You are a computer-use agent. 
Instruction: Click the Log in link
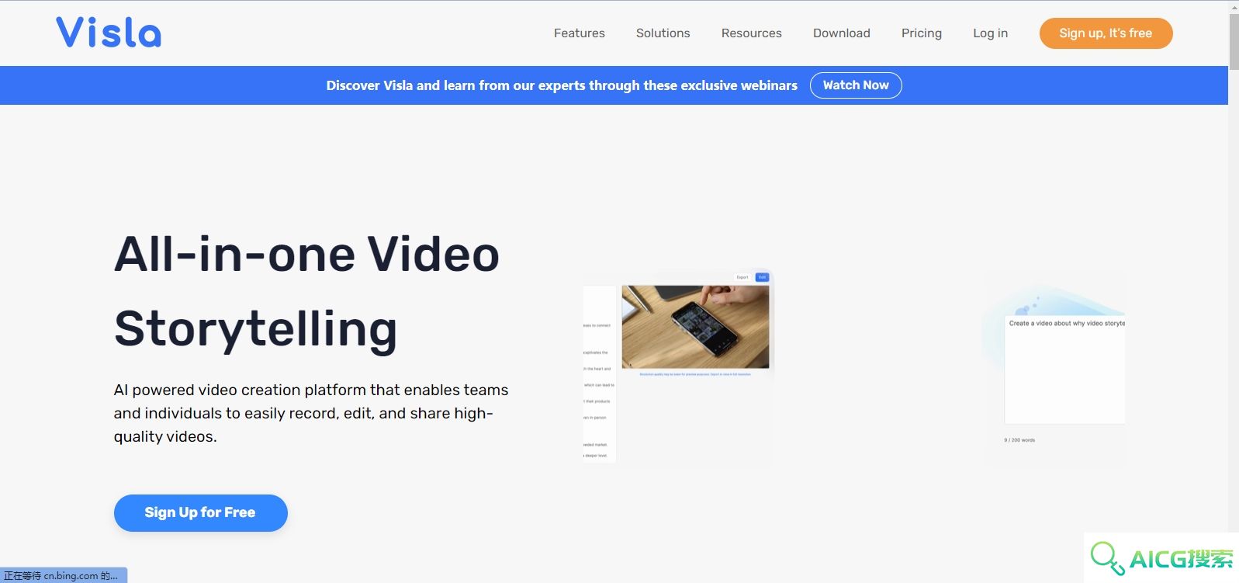[x=990, y=33]
